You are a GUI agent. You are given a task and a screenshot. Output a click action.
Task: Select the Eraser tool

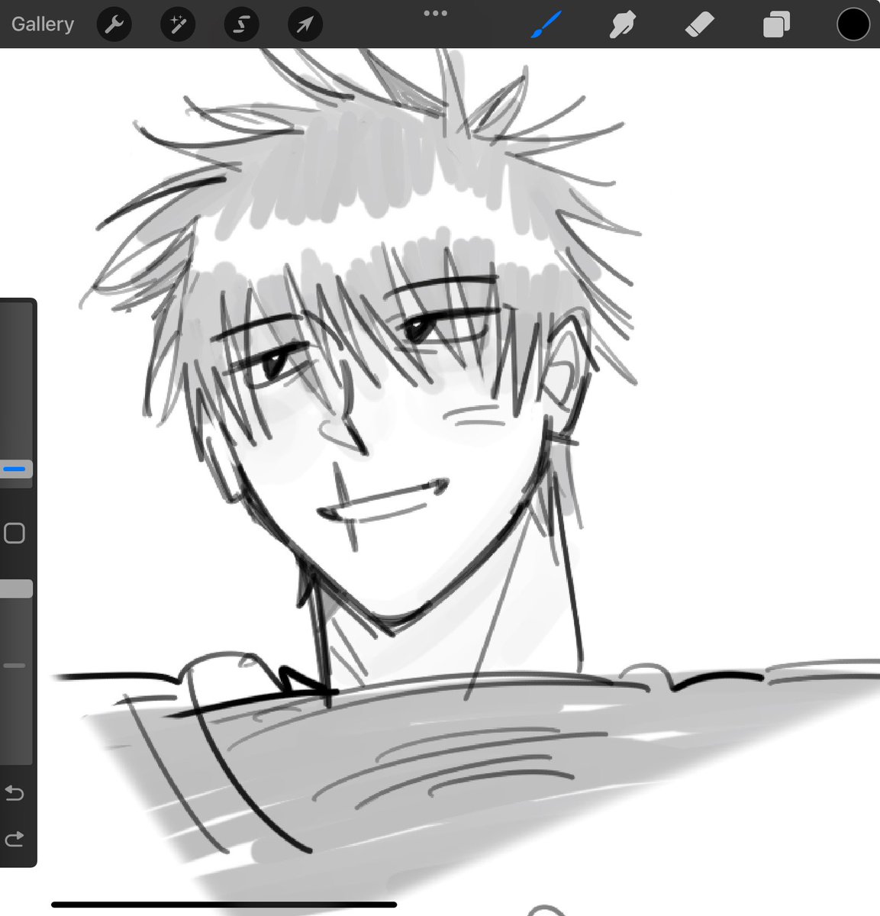[x=699, y=25]
